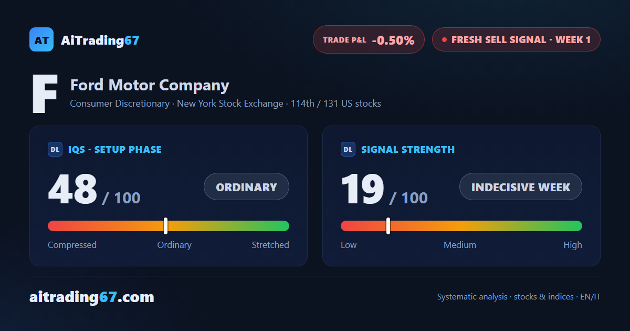This screenshot has width=630, height=331.
Task: Click the DL badge beside Signal Strength
Action: tap(348, 149)
